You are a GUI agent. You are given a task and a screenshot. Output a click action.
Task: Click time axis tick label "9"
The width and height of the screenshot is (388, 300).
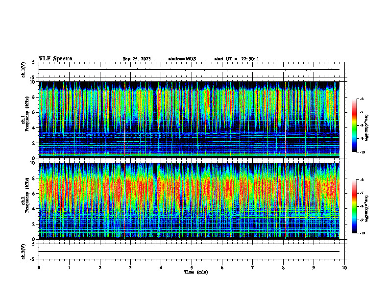[314, 268]
